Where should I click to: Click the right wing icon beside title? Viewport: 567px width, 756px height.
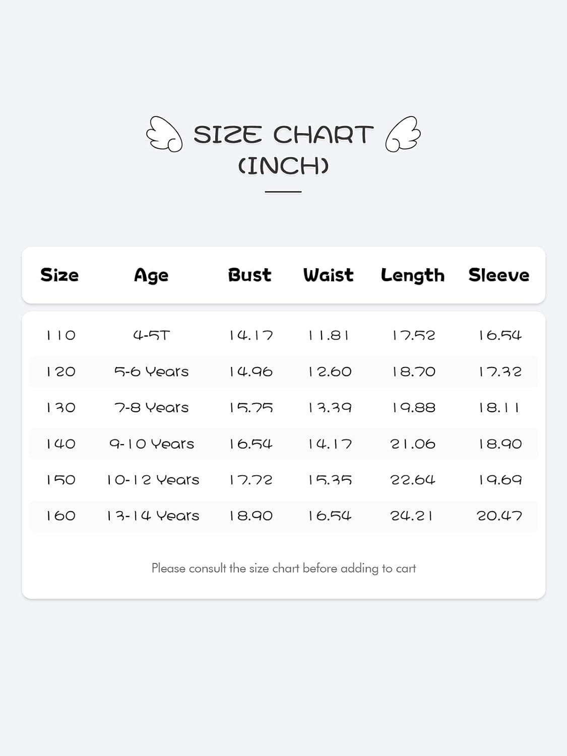click(403, 134)
